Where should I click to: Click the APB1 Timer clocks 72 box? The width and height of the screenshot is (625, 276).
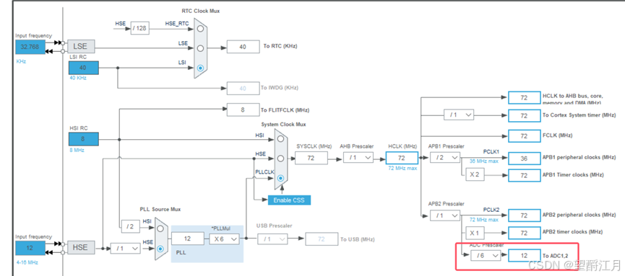[x=524, y=175]
